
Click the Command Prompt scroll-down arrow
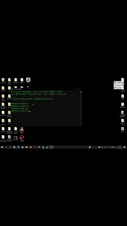coord(81,126)
